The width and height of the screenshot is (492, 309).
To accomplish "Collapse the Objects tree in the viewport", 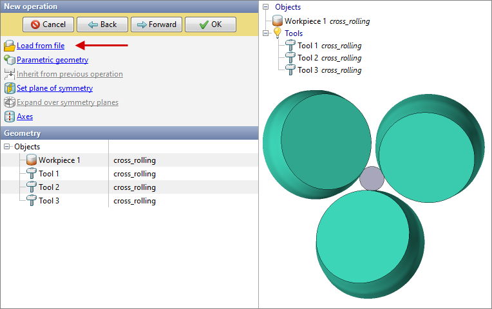I will pos(265,7).
